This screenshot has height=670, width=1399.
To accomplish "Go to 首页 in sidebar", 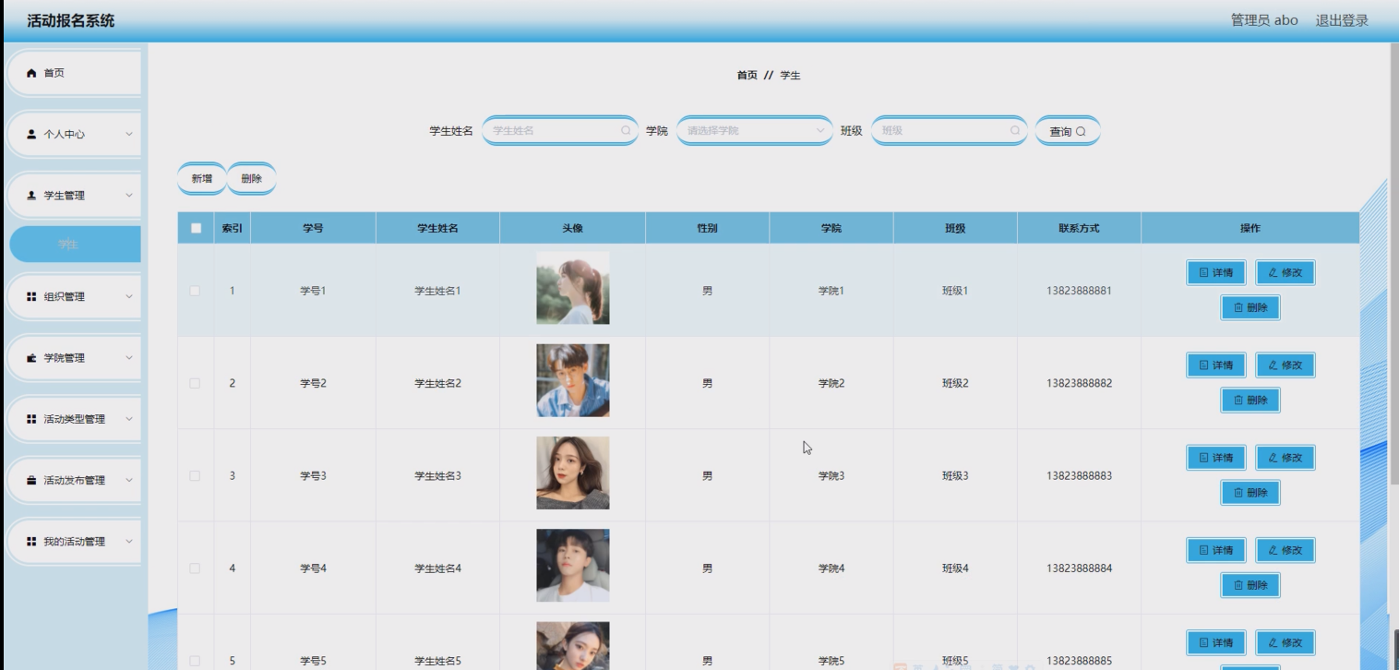I will tap(74, 73).
